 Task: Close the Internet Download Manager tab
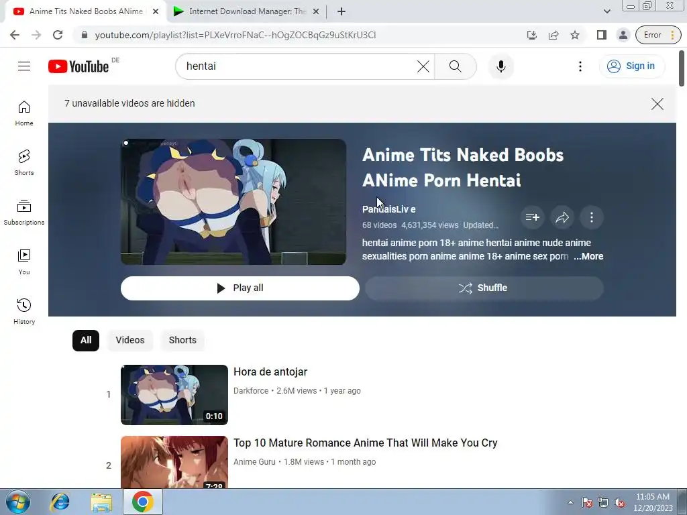(x=316, y=12)
